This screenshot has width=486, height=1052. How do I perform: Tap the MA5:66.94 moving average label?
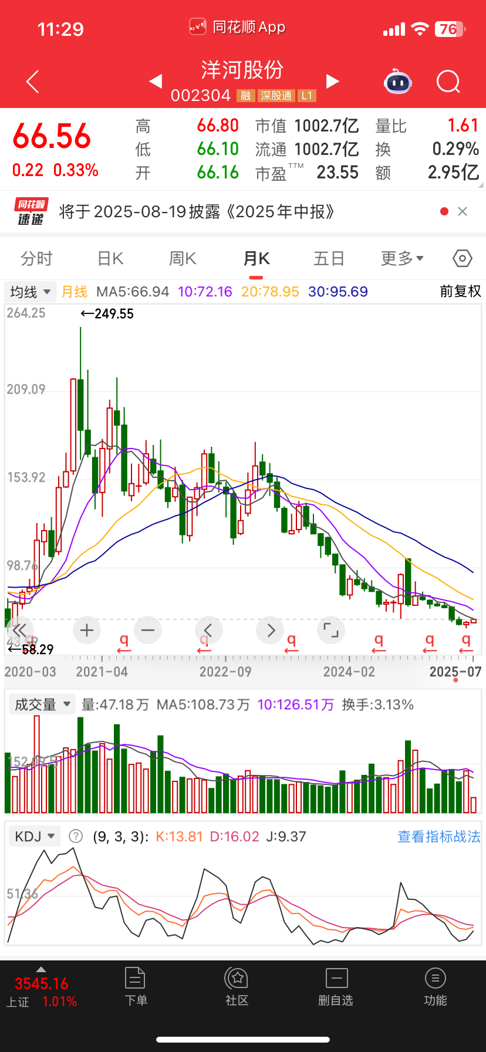pyautogui.click(x=133, y=292)
